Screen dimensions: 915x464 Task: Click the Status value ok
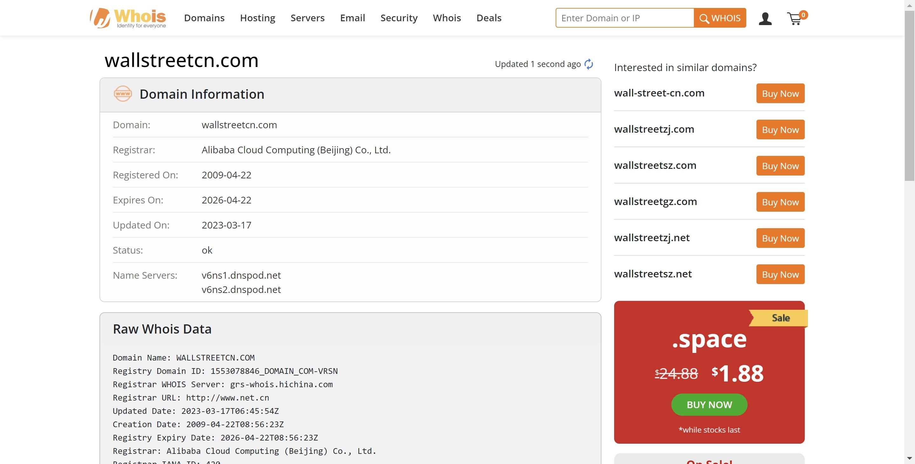(207, 250)
